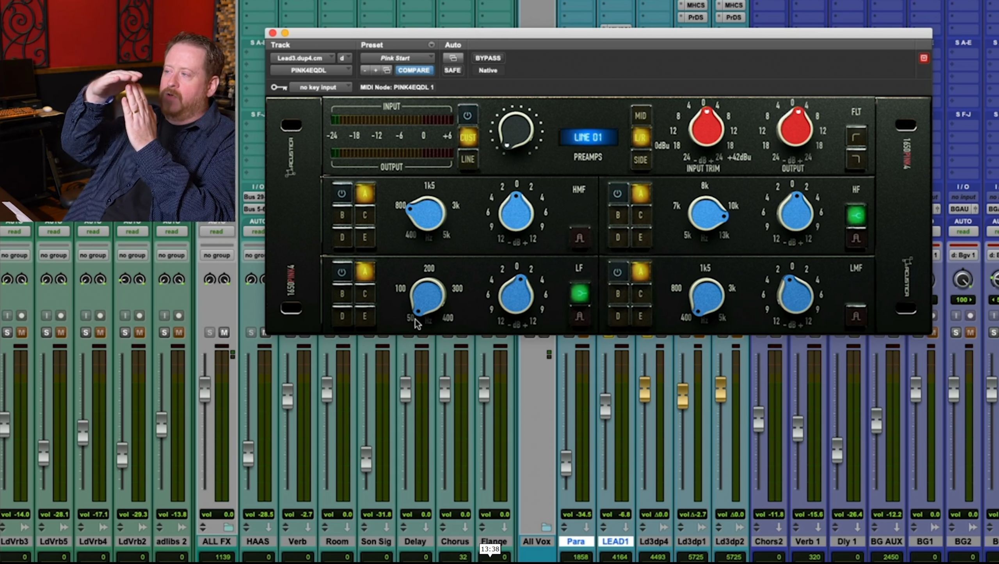Open the insert position 'd' dropdown
The width and height of the screenshot is (999, 564).
pyautogui.click(x=344, y=58)
